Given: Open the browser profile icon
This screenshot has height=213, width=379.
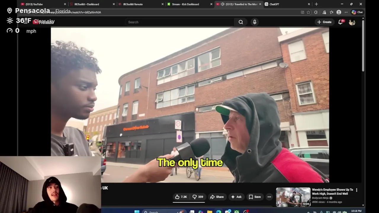Looking at the screenshot, I should [339, 12].
